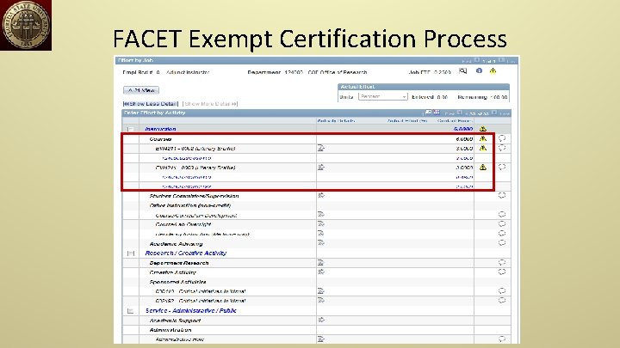Click the Activity Details column header
This screenshot has height=348, width=620.
[x=336, y=121]
